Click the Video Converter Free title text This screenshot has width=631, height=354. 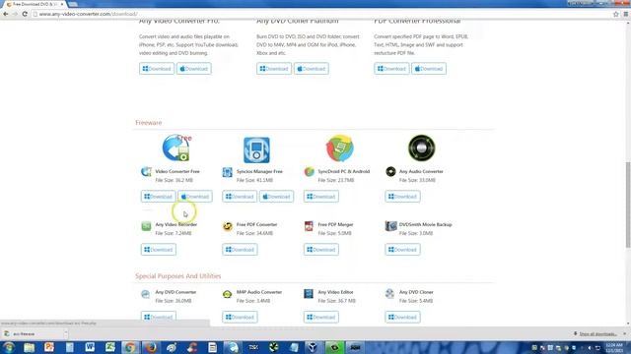point(177,171)
